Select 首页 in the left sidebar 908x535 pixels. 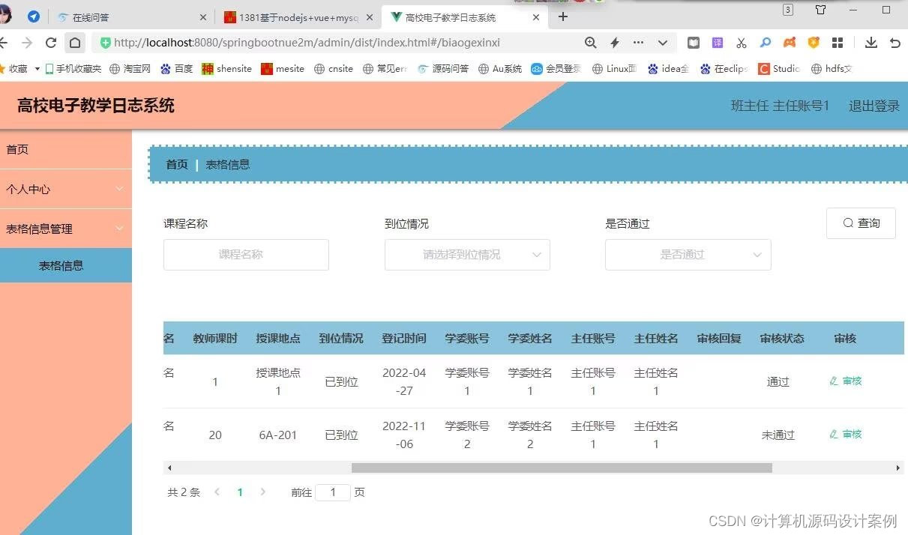click(x=17, y=149)
